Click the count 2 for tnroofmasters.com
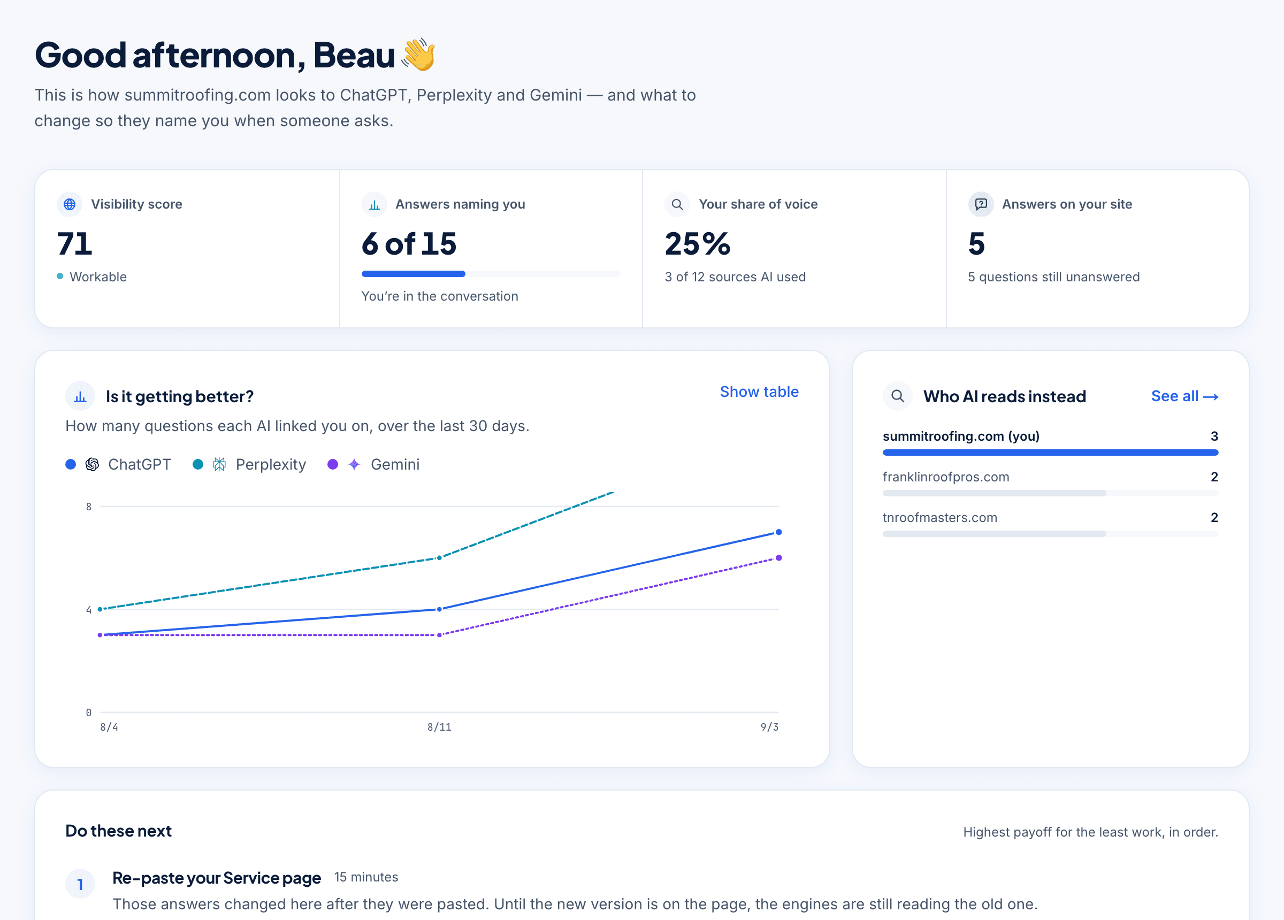Viewport: 1284px width, 920px height. [1214, 517]
